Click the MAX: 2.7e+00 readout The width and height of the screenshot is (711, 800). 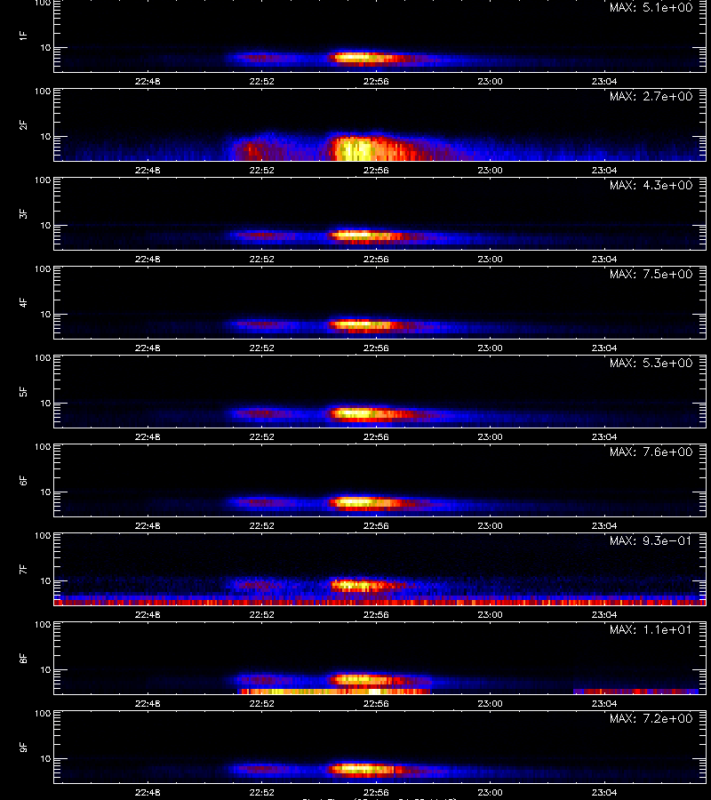pos(651,96)
